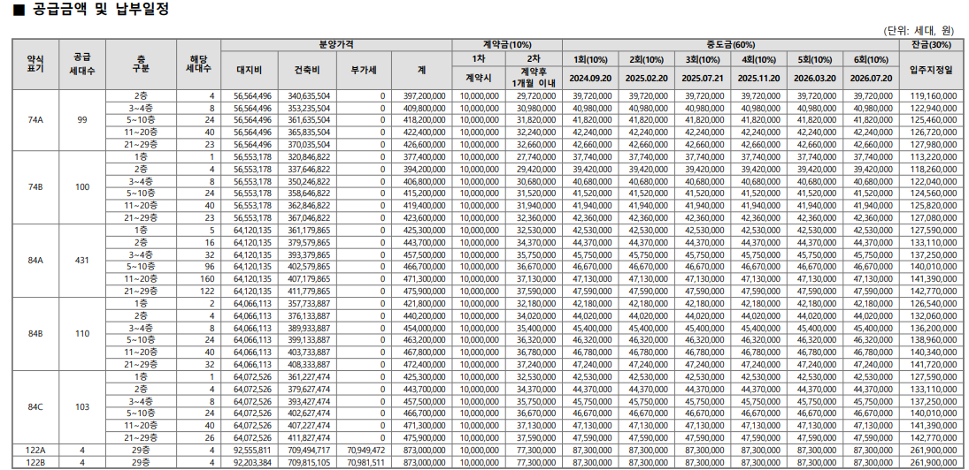Select the '공급 세대수' column header

coord(82,64)
